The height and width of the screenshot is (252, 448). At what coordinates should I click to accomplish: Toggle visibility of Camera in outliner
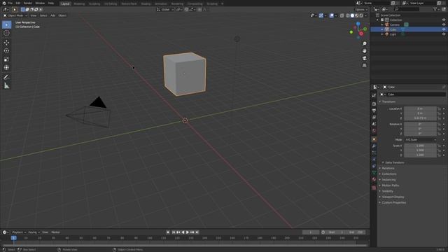(x=444, y=24)
